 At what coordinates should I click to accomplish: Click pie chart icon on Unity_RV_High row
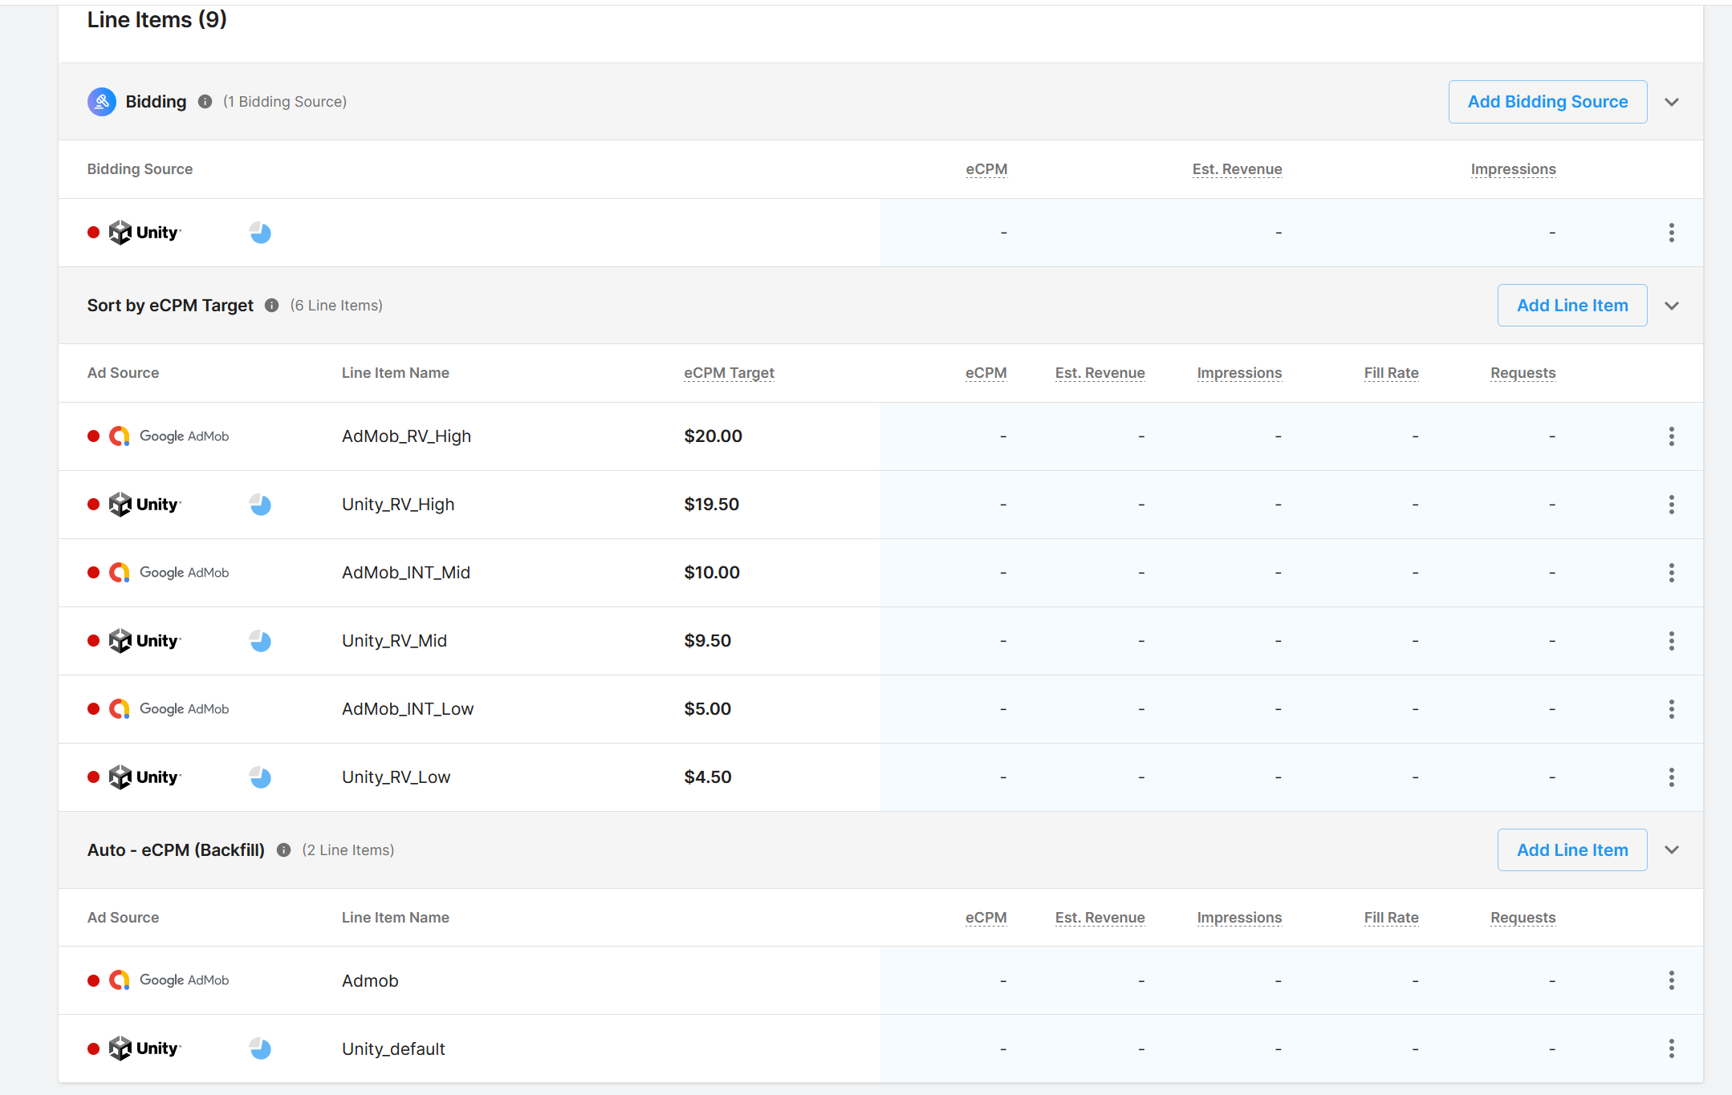point(260,505)
